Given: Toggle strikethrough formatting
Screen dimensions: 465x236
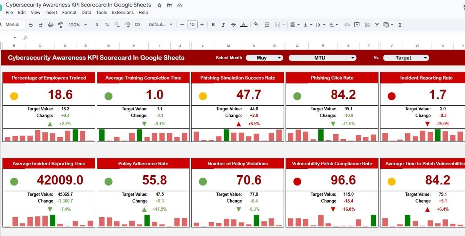Looking at the screenshot, I should click(233, 25).
